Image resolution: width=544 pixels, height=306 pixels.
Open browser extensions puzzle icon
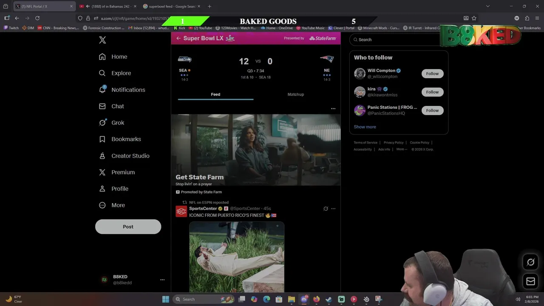coord(527,18)
